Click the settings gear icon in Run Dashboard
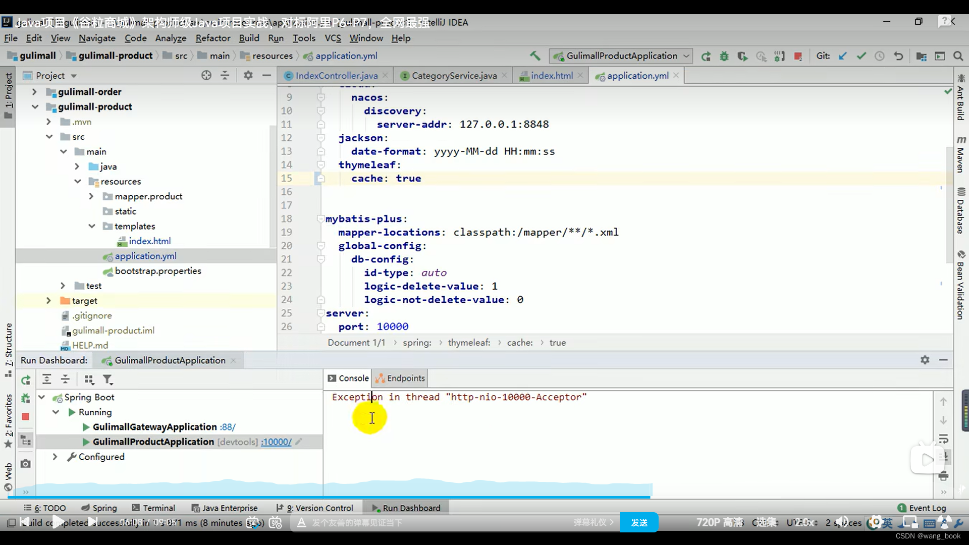The width and height of the screenshot is (969, 545). click(925, 359)
